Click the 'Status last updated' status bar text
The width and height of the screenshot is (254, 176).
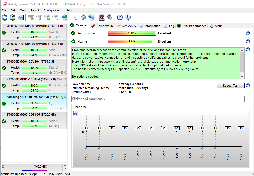tap(35, 174)
